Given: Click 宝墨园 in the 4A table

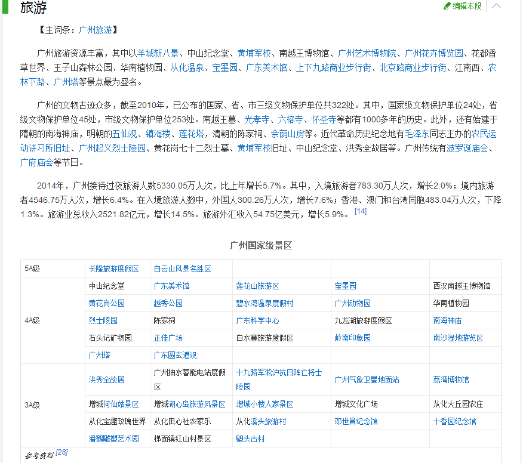Looking at the screenshot, I should coord(345,286).
